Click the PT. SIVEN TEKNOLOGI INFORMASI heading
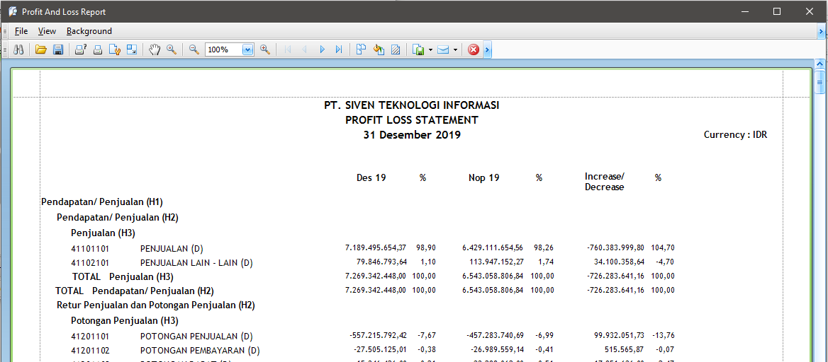The width and height of the screenshot is (828, 362). point(412,105)
